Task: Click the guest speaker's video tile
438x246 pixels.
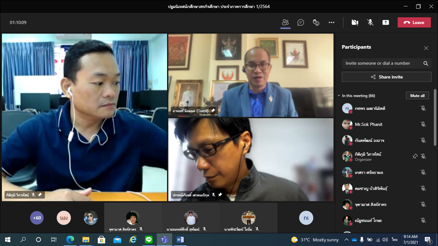Action: 251,75
